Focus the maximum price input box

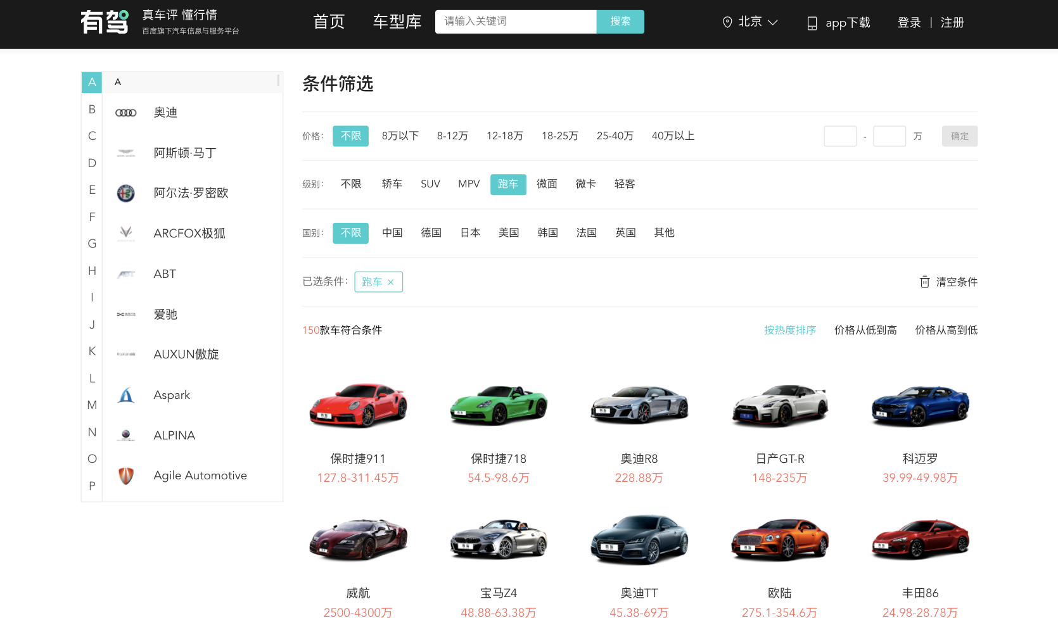coord(889,136)
